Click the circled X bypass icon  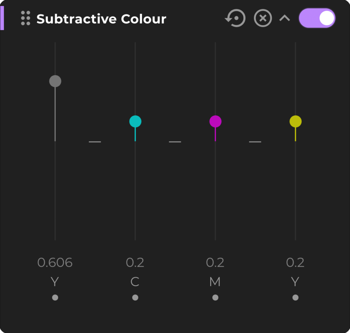(x=262, y=18)
